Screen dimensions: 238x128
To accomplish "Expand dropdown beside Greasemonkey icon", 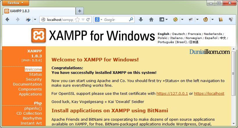I will tap(212, 19).
